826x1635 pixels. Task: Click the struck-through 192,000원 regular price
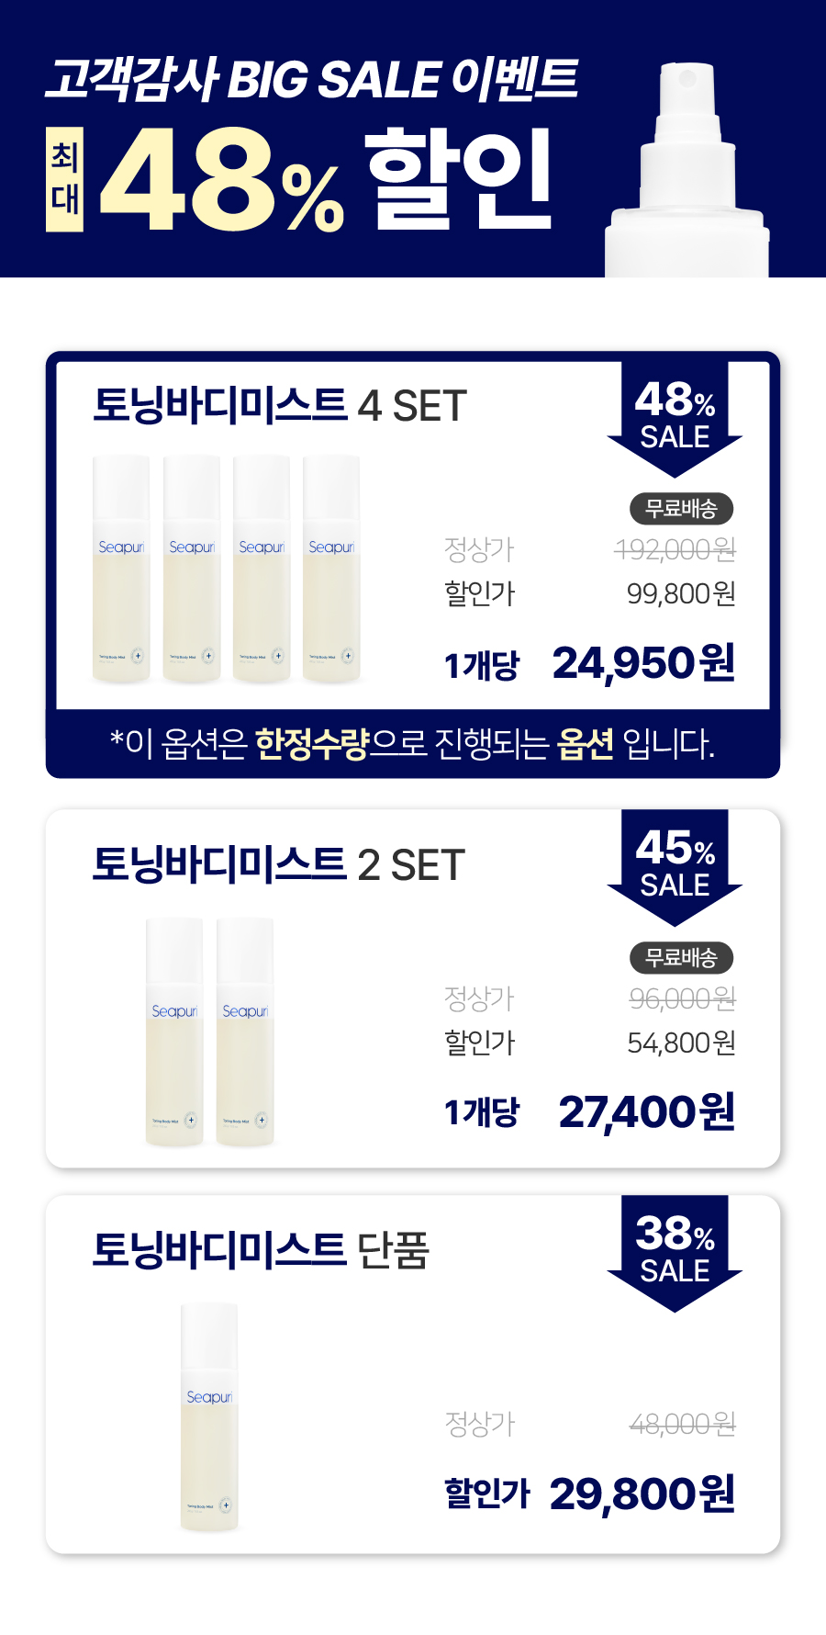pos(675,549)
